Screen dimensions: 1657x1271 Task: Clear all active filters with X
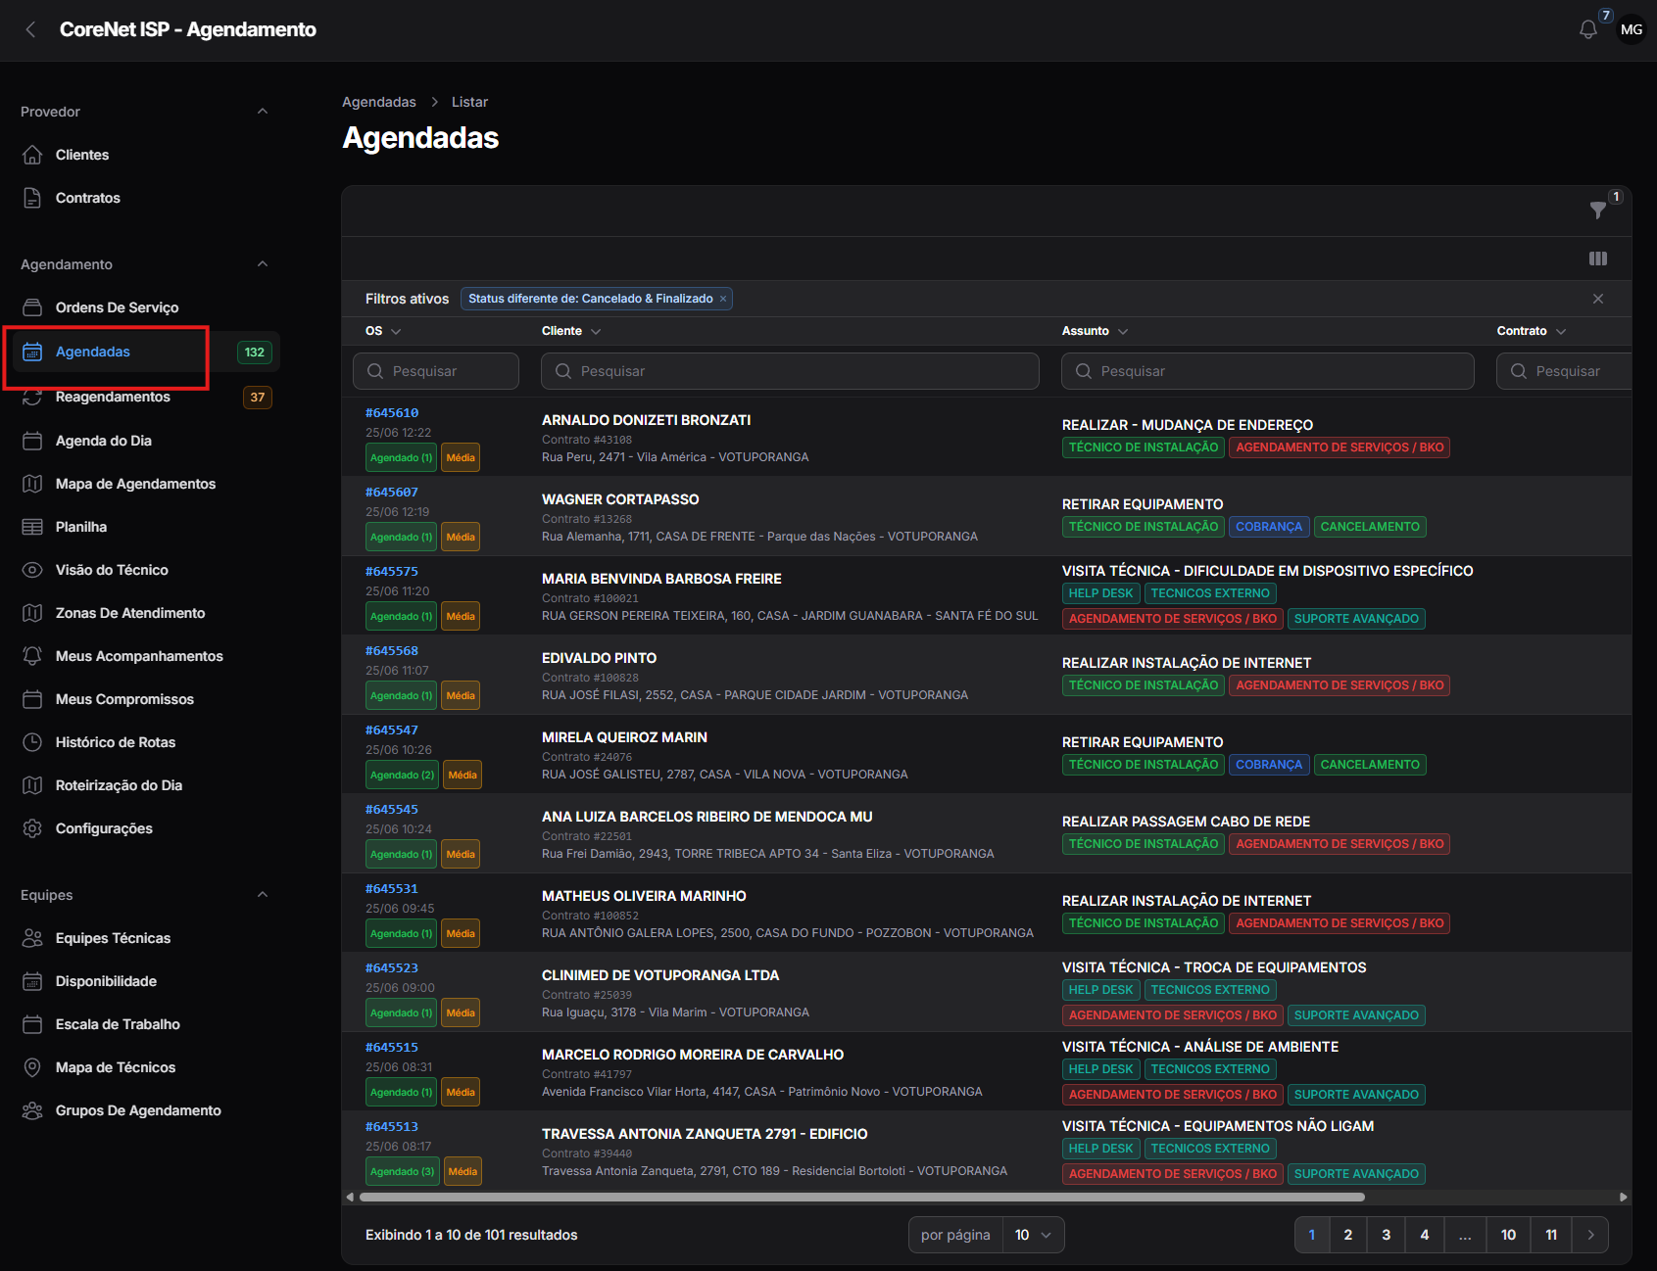(1598, 299)
